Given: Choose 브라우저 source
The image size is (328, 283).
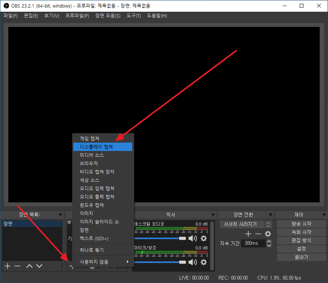Looking at the screenshot, I should (x=103, y=163).
